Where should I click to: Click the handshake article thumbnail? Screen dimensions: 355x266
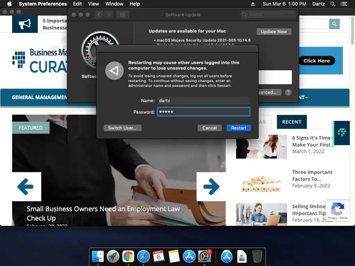(x=261, y=147)
